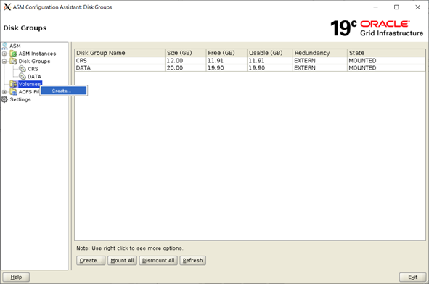This screenshot has height=284, width=429.
Task: Expand the ASM Instances tree node
Action: tap(4, 54)
